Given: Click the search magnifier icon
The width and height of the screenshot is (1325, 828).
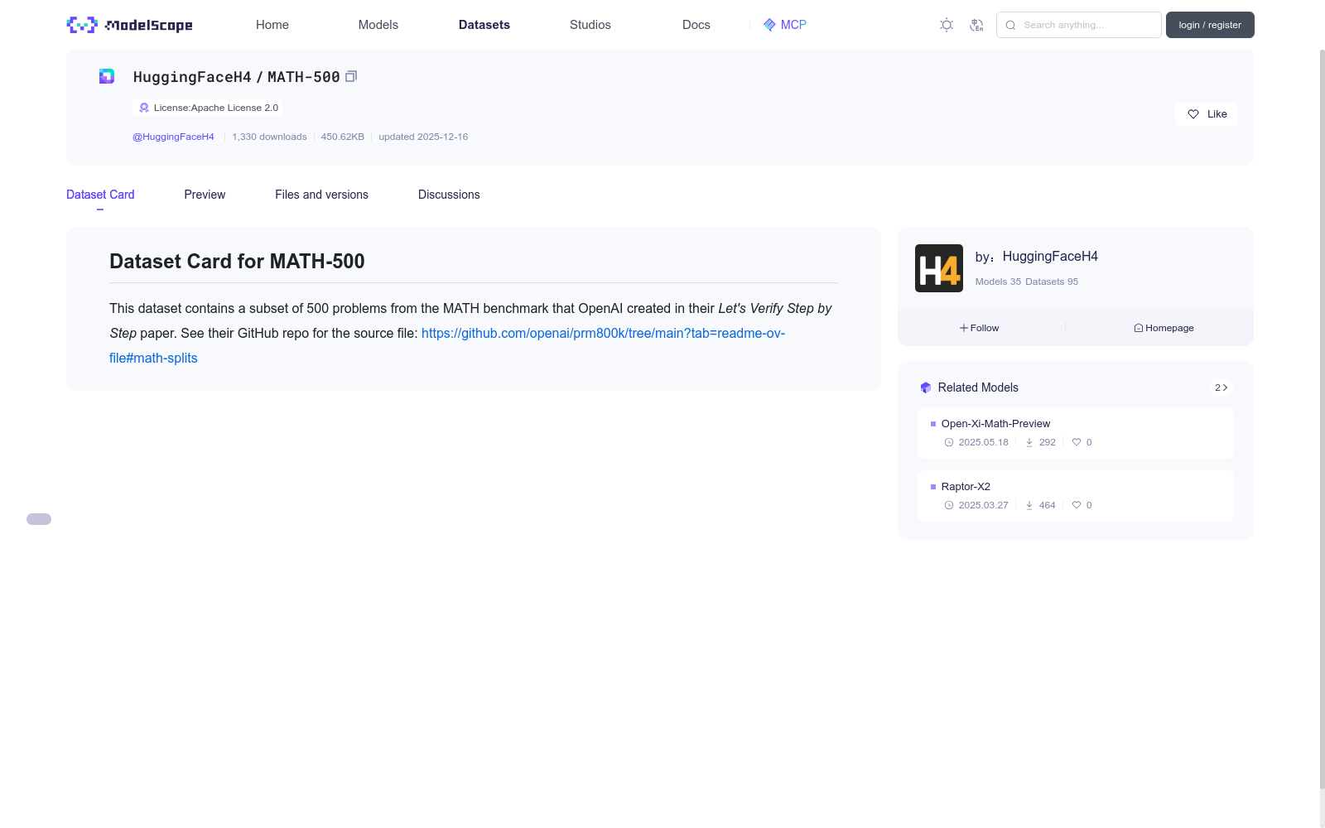Looking at the screenshot, I should [1010, 25].
